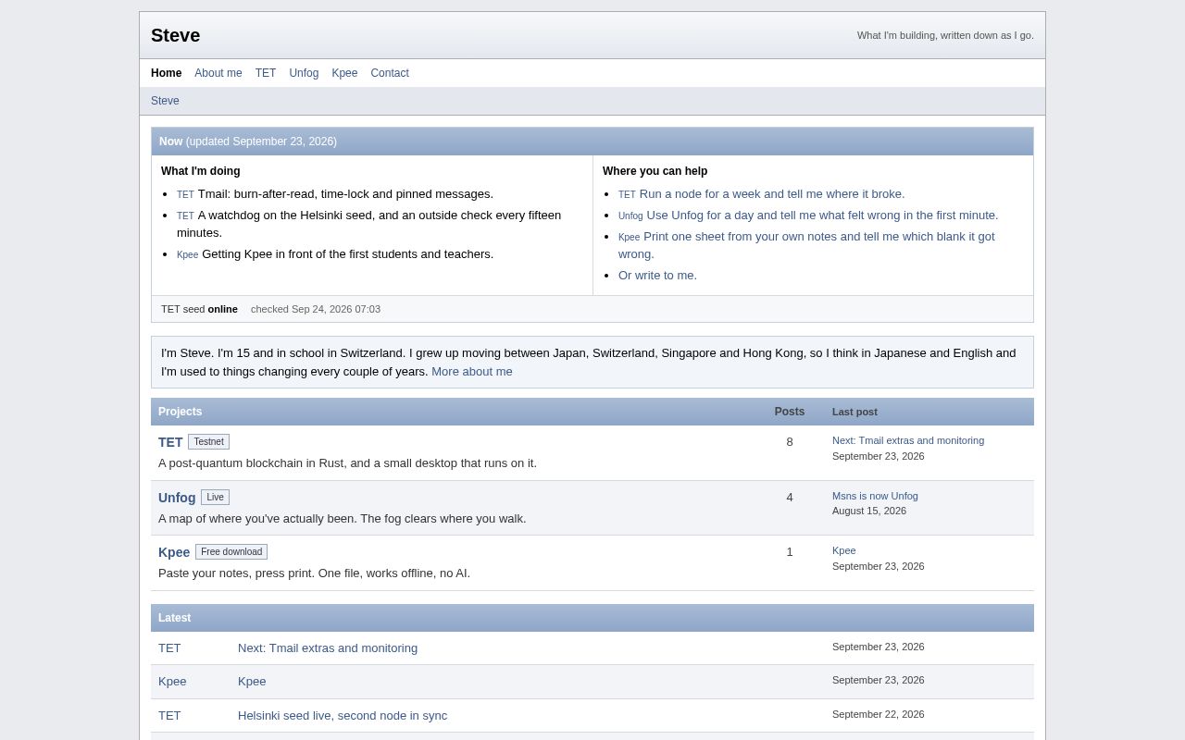
Task: Click the Steve breadcrumb link
Action: [165, 101]
